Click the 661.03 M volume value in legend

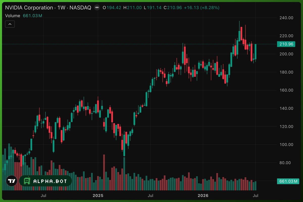click(x=32, y=16)
